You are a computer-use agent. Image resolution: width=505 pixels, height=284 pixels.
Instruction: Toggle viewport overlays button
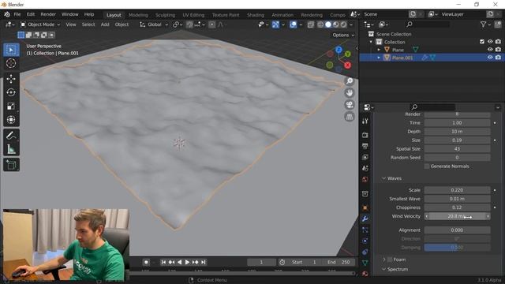(x=293, y=24)
